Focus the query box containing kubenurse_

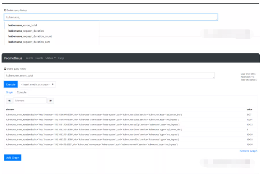[111, 17]
